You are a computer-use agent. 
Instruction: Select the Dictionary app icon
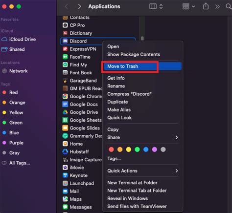click(x=65, y=33)
